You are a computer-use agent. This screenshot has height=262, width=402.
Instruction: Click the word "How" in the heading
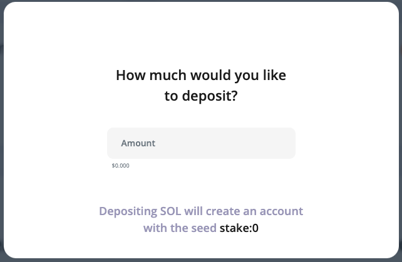(130, 76)
